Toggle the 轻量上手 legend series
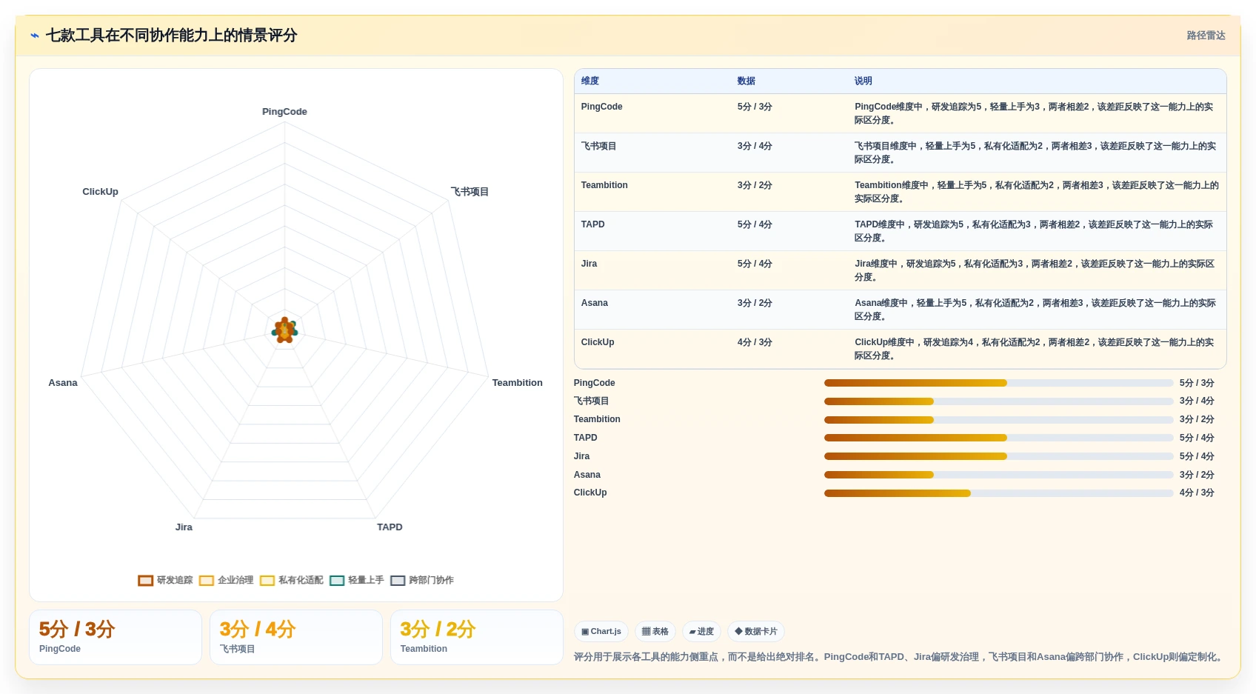Screen dimensions: 1256x694 pos(357,580)
